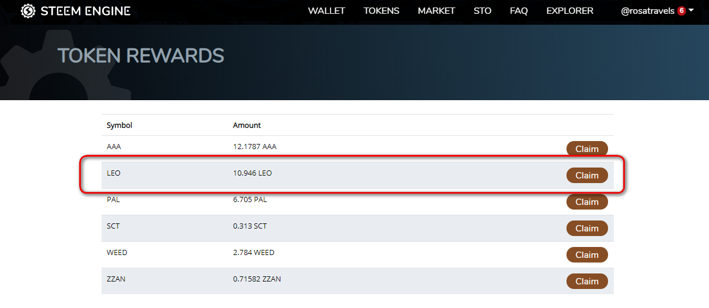709x308 pixels.
Task: Expand the @rosatravels account dropdown arrow
Action: pyautogui.click(x=691, y=10)
